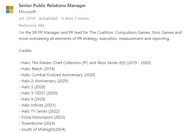Click the Credits: heading
188x133 pixels.
pos(25,51)
